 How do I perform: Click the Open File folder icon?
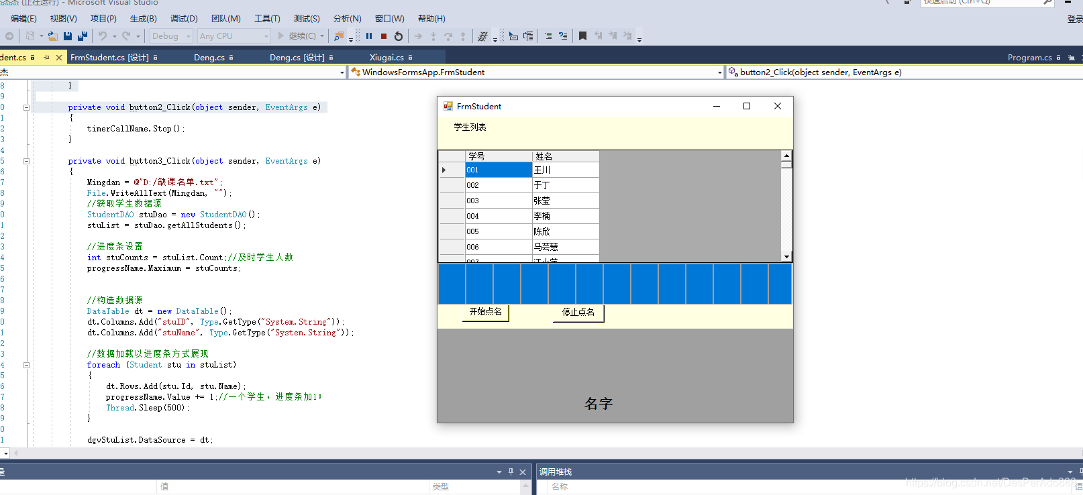(x=52, y=36)
